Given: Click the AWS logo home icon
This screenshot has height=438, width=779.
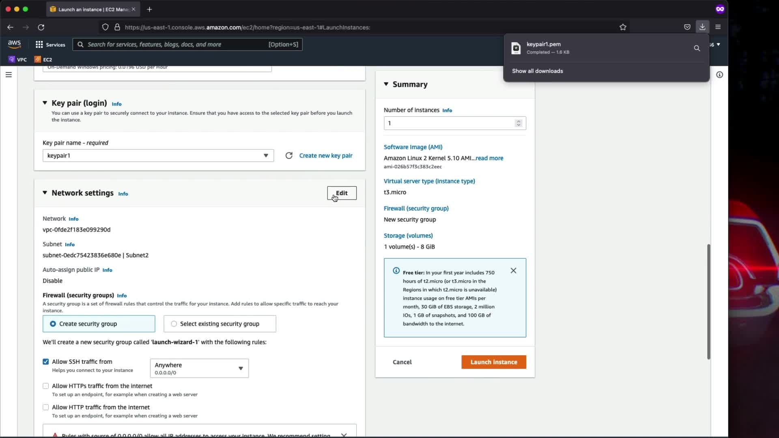Looking at the screenshot, I should (14, 44).
